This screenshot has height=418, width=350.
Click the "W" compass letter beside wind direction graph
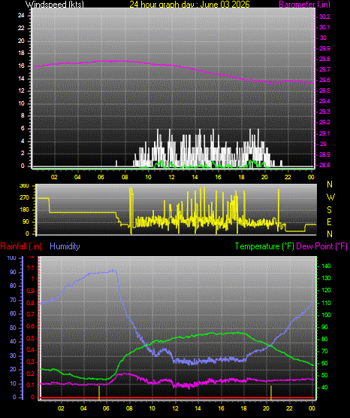pos(330,197)
